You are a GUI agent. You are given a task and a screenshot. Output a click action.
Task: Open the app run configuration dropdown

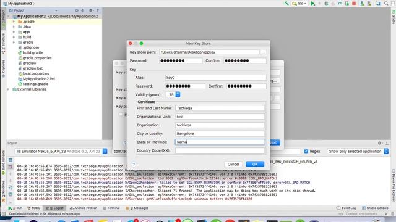pos(299,3)
